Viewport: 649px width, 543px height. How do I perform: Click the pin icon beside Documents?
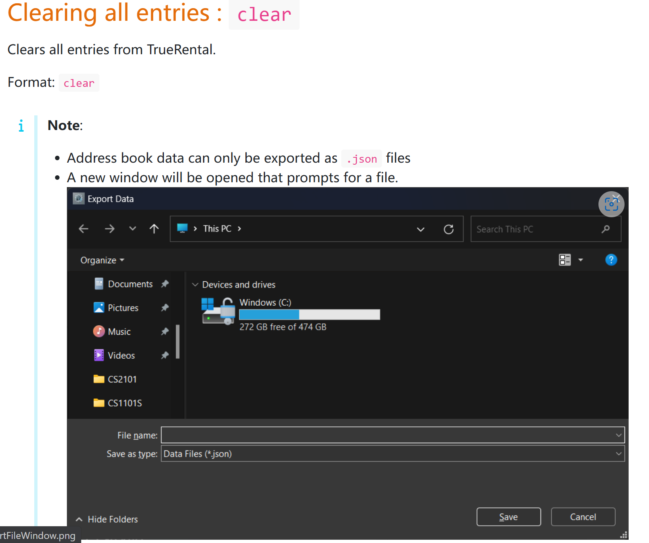[x=165, y=284]
